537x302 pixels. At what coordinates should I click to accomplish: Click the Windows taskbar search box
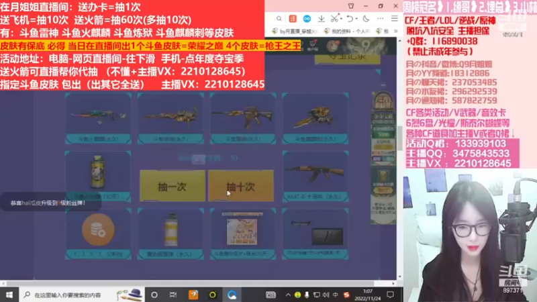click(81, 295)
